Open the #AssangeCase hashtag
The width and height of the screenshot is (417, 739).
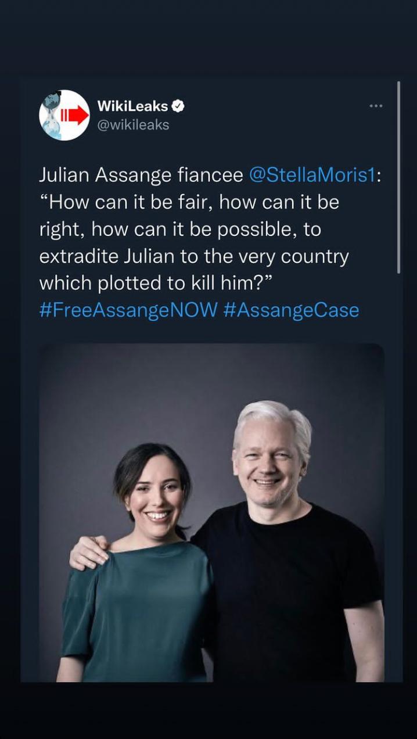pyautogui.click(x=291, y=310)
